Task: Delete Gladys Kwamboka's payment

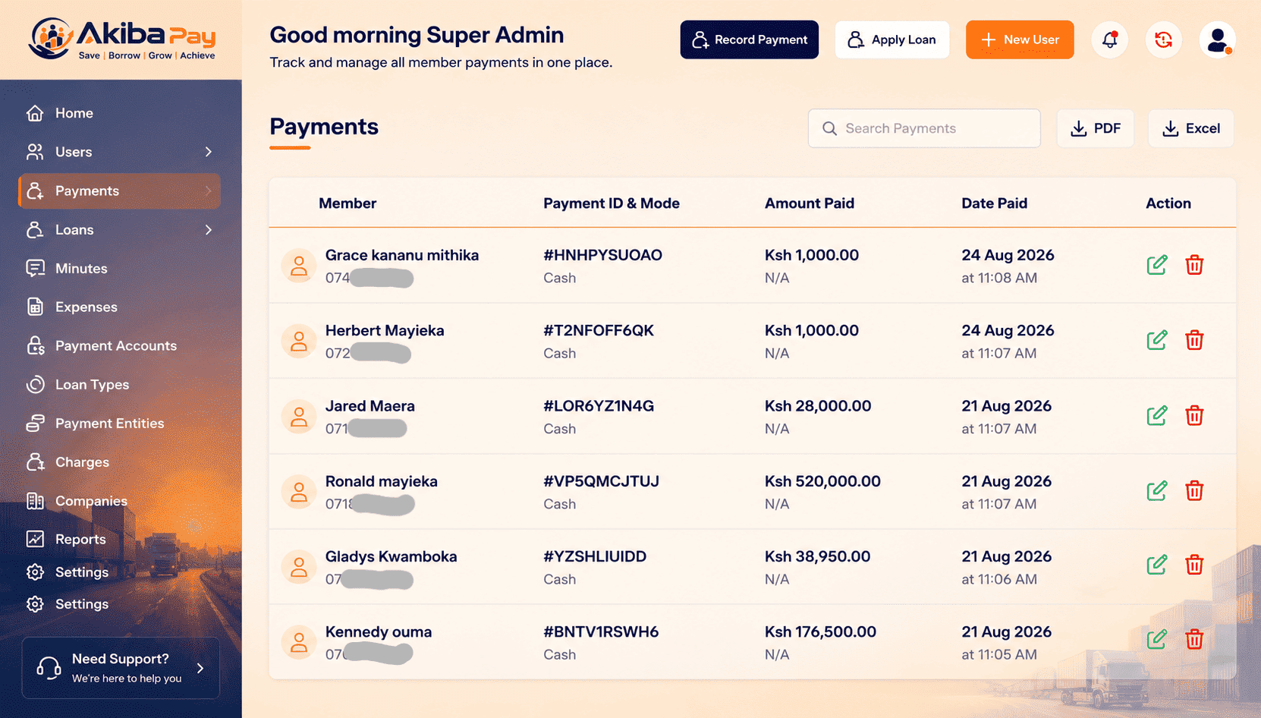Action: click(1194, 565)
